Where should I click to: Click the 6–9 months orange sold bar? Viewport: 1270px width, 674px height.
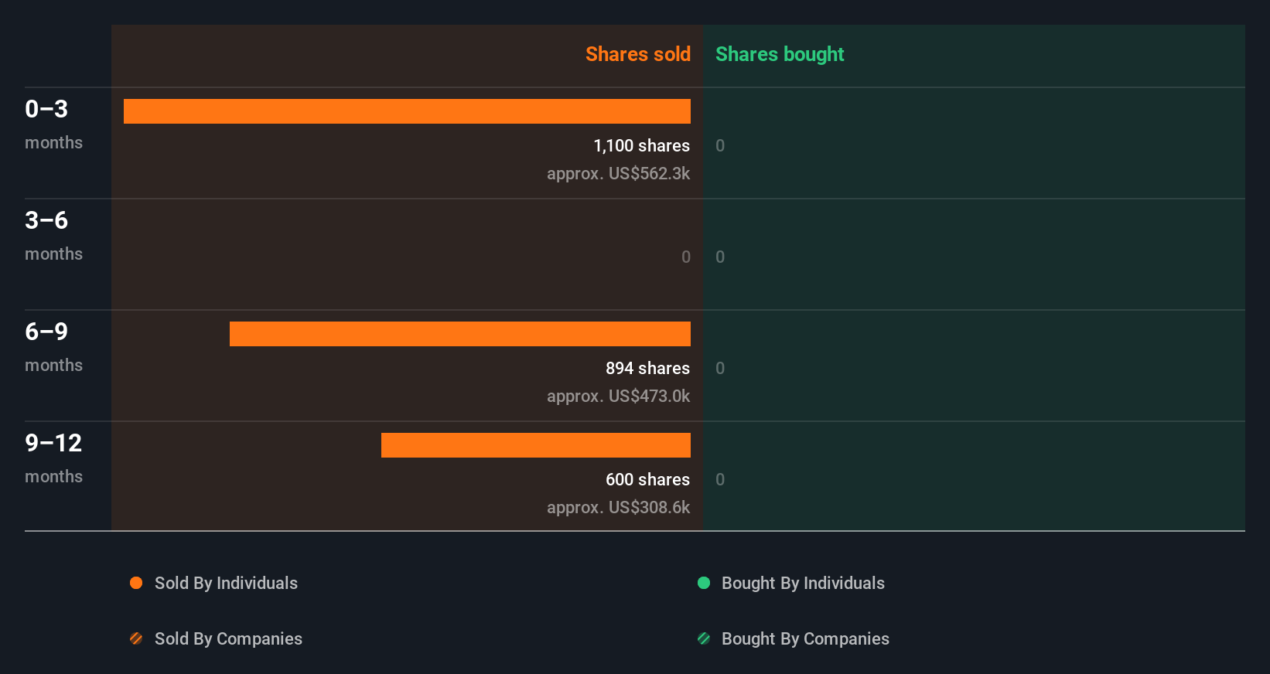click(x=459, y=334)
